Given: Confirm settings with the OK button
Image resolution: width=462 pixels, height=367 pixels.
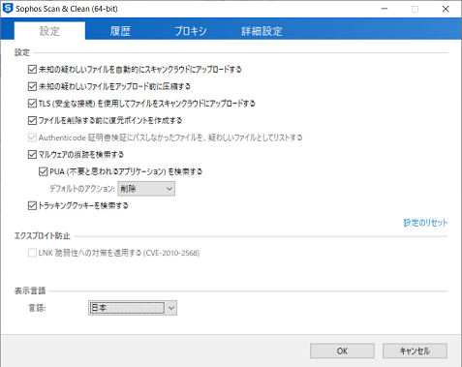Looking at the screenshot, I should coord(342,351).
